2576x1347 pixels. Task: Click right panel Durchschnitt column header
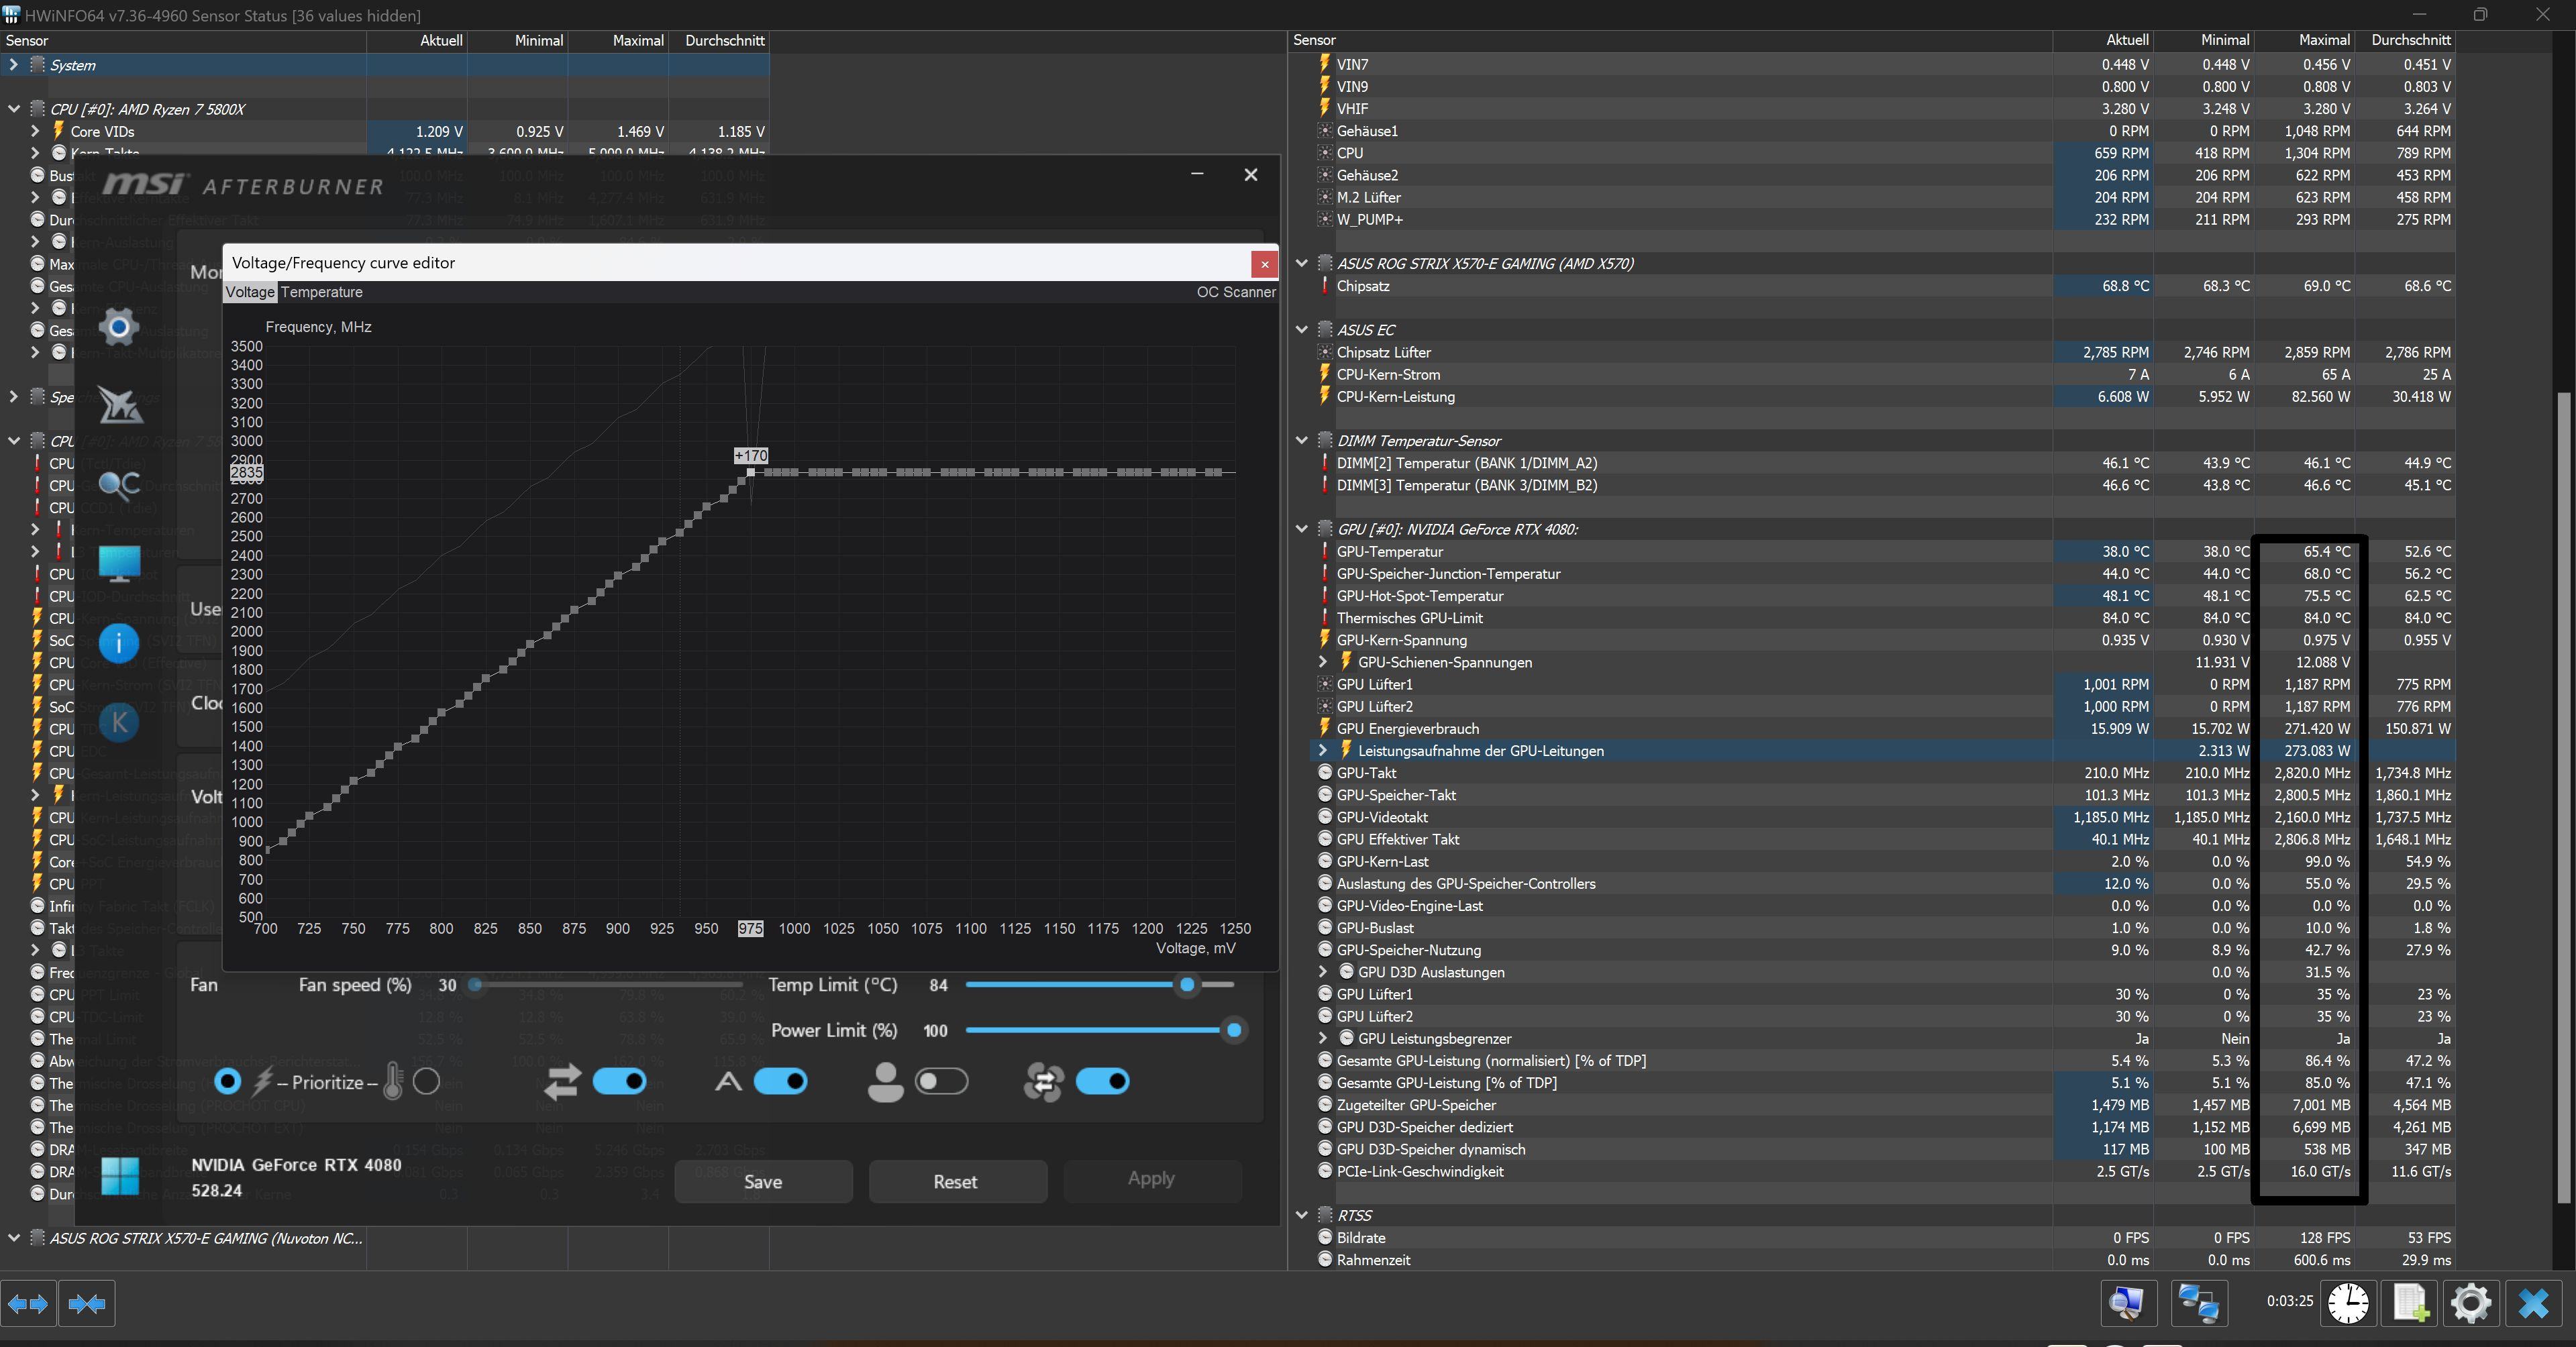tap(2406, 40)
